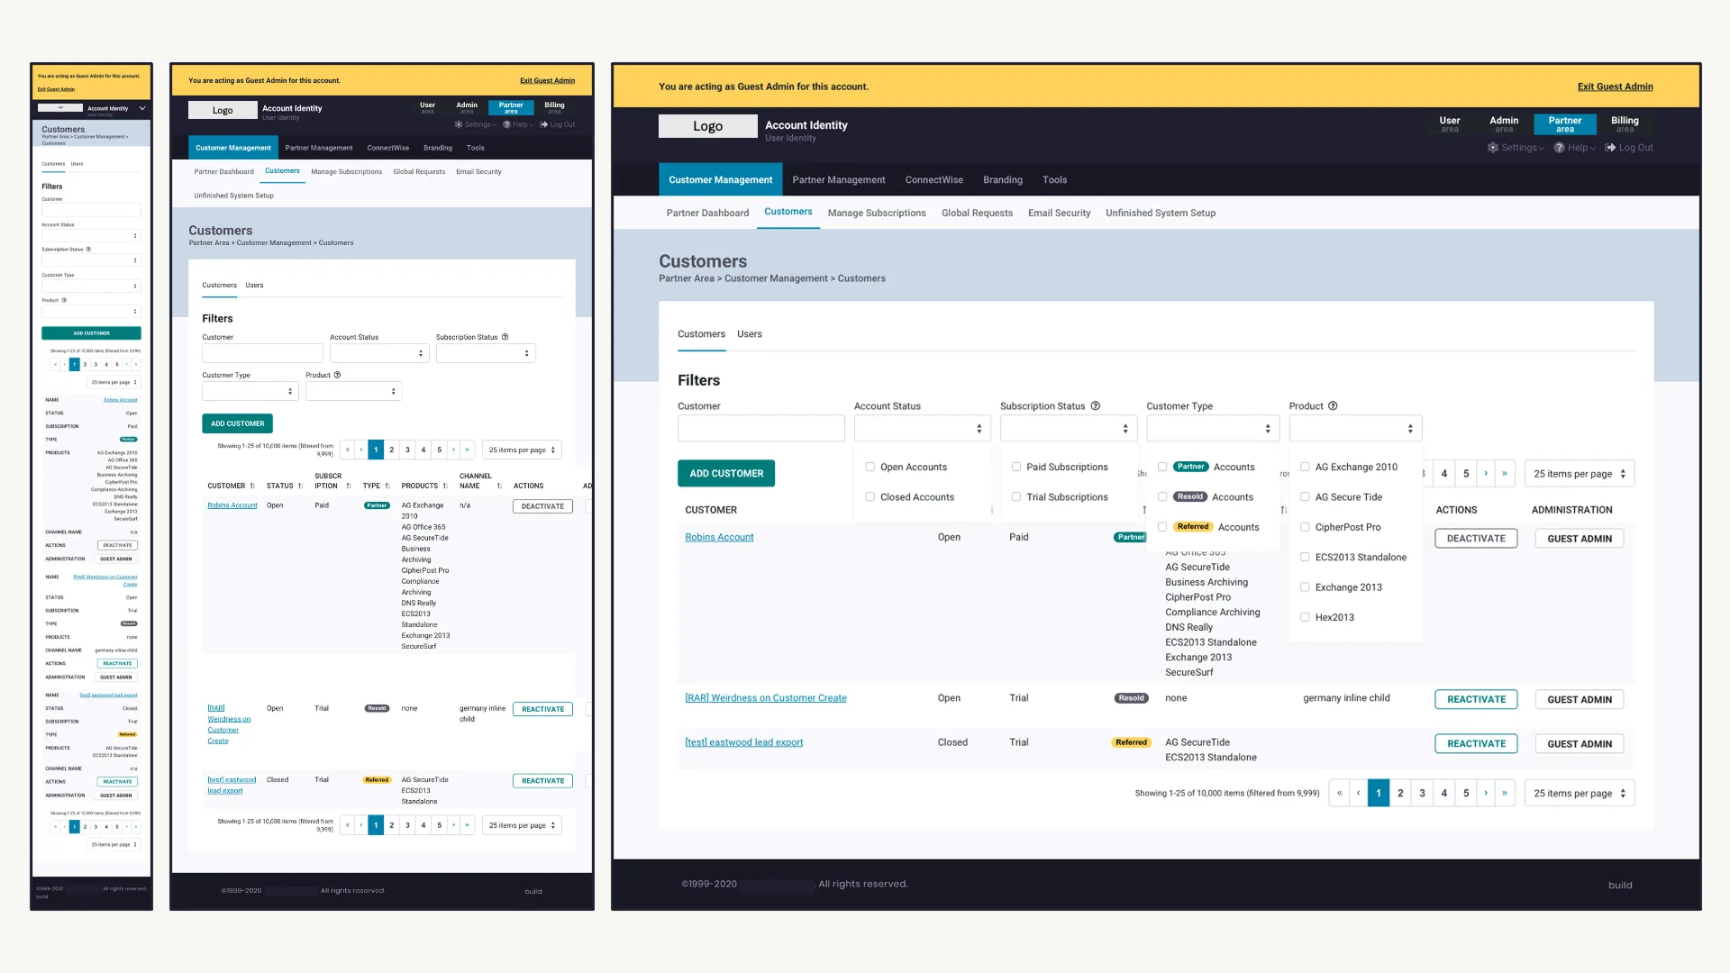Open Product dropdown in desktop filters

(1355, 429)
